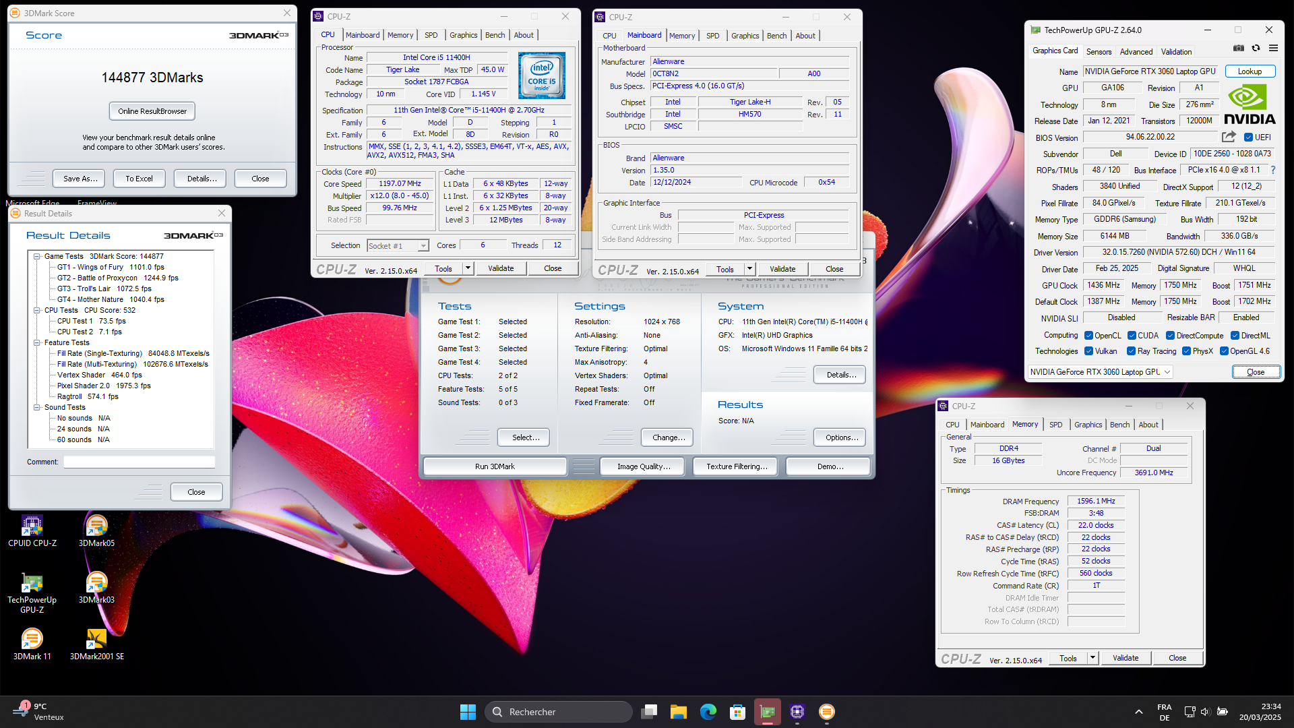Click the GPU-Z refresh icon
The height and width of the screenshot is (728, 1294).
pyautogui.click(x=1256, y=48)
